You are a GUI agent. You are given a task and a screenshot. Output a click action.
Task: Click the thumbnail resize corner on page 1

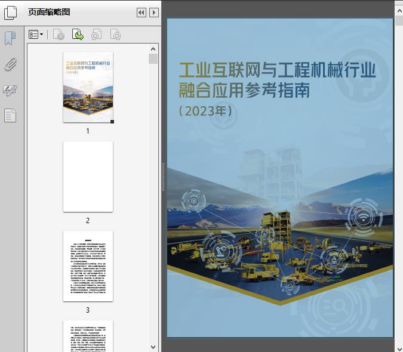(112, 122)
